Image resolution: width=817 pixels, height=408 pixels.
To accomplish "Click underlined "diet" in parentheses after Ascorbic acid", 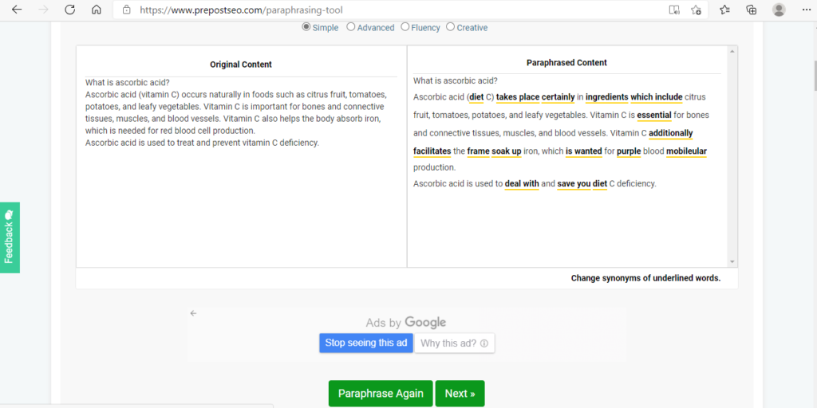I will point(476,97).
